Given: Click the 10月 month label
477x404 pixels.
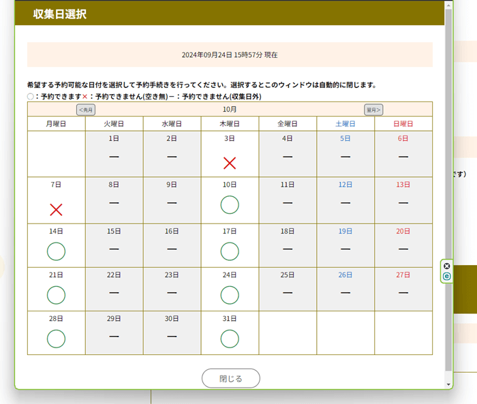Looking at the screenshot, I should [230, 109].
